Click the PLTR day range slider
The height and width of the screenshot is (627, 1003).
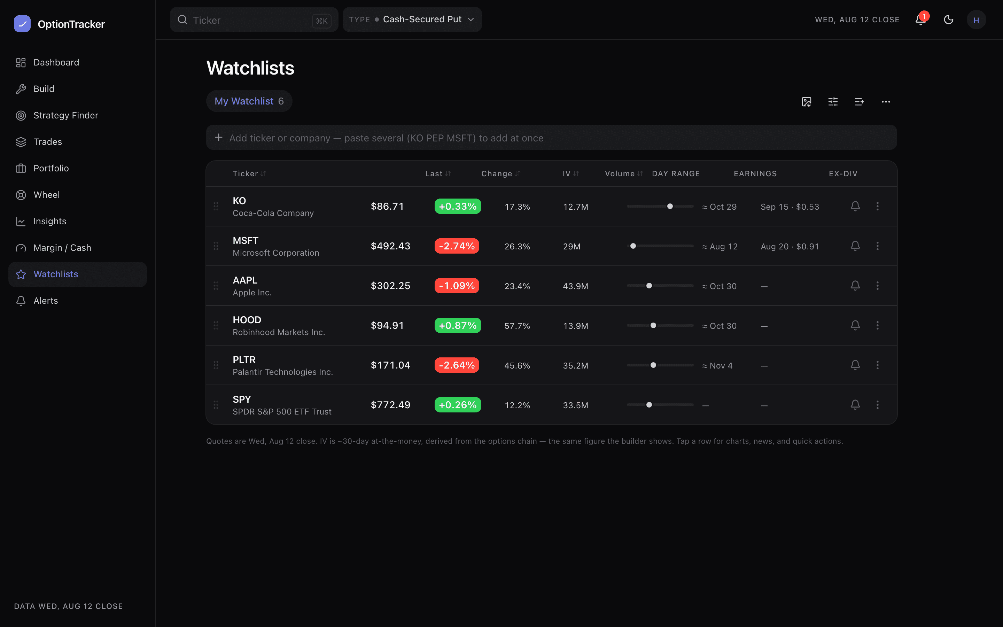[660, 365]
